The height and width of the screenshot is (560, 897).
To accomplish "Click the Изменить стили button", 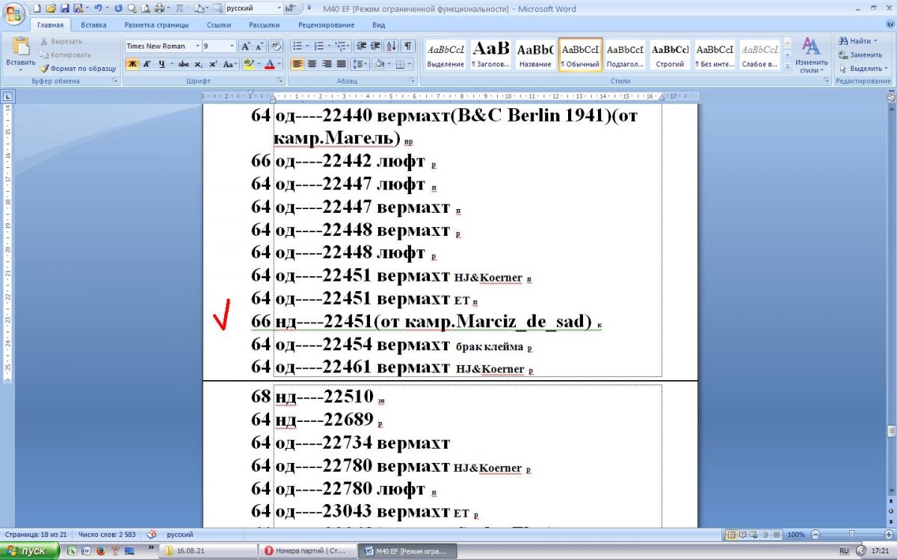I will coord(811,56).
